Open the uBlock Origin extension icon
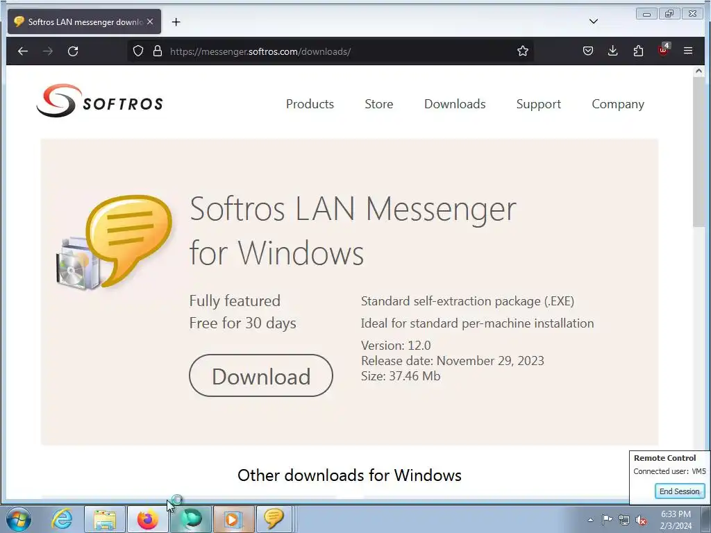This screenshot has width=711, height=533. (x=663, y=50)
